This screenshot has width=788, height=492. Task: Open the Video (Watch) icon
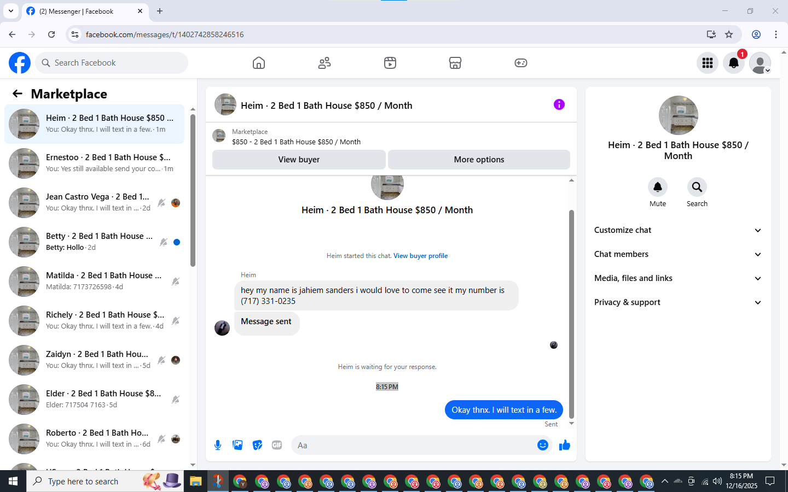390,63
